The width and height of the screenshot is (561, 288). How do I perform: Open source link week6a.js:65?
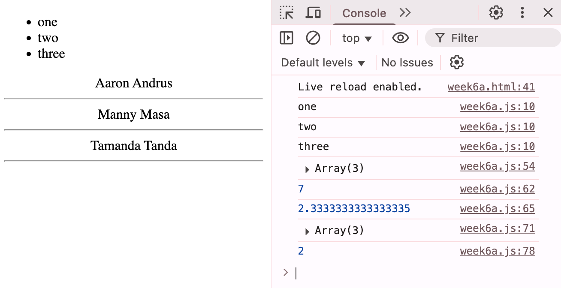tap(498, 209)
